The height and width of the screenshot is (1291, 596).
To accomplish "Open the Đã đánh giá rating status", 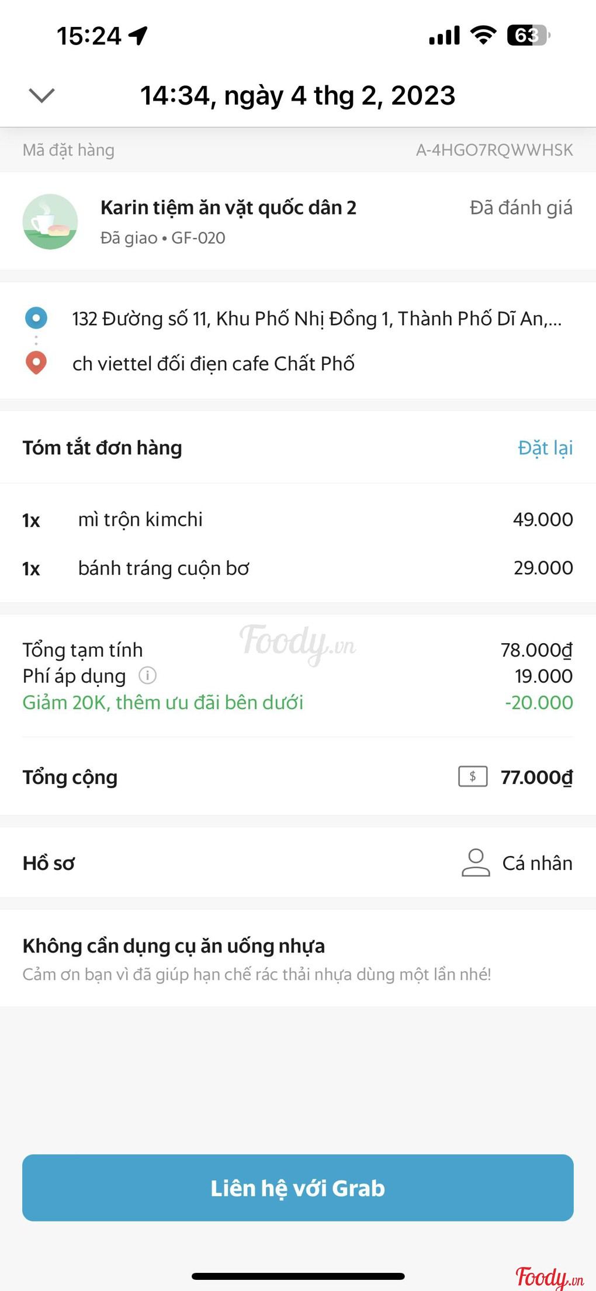I will tap(521, 208).
